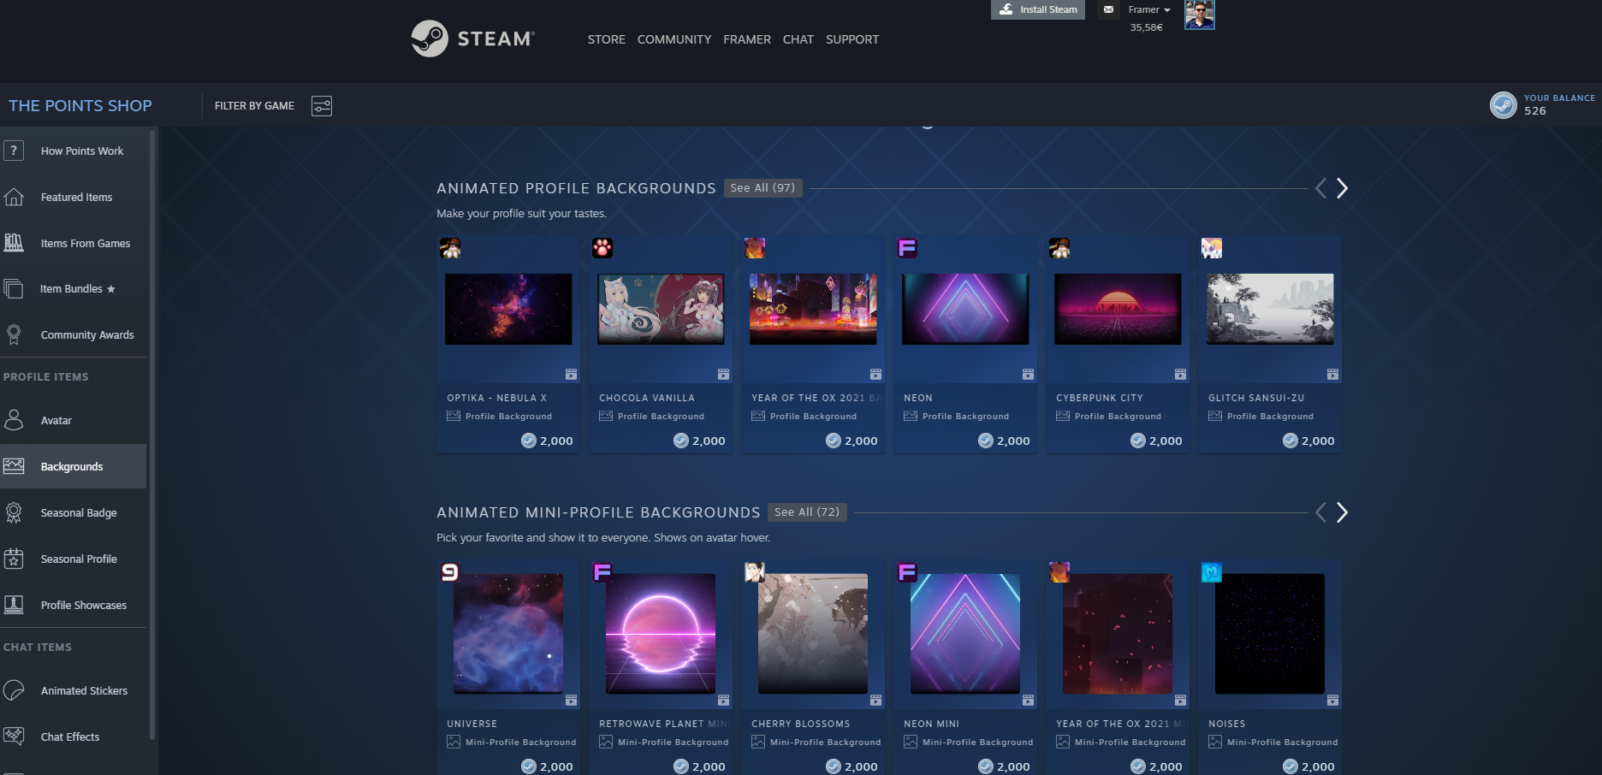1602x775 pixels.
Task: Open the Retrowave Planet mini background thumbnail
Action: [661, 634]
